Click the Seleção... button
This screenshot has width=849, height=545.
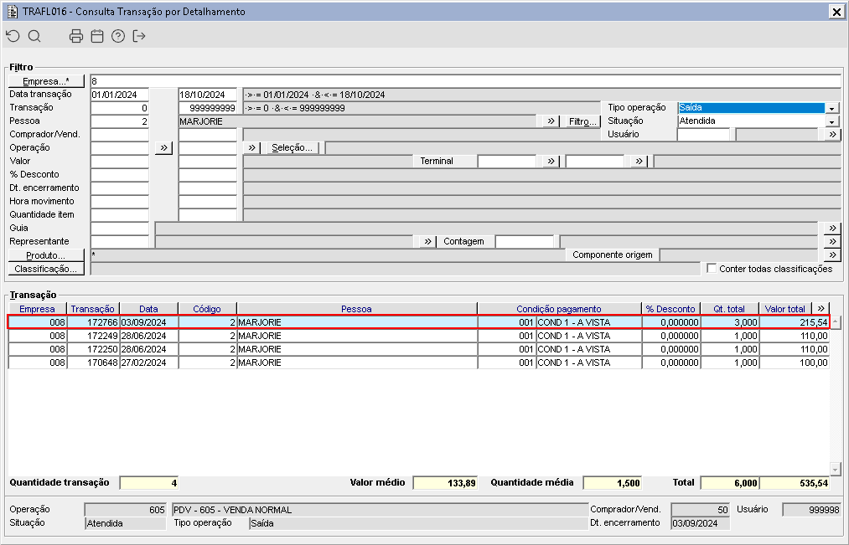[x=292, y=148]
